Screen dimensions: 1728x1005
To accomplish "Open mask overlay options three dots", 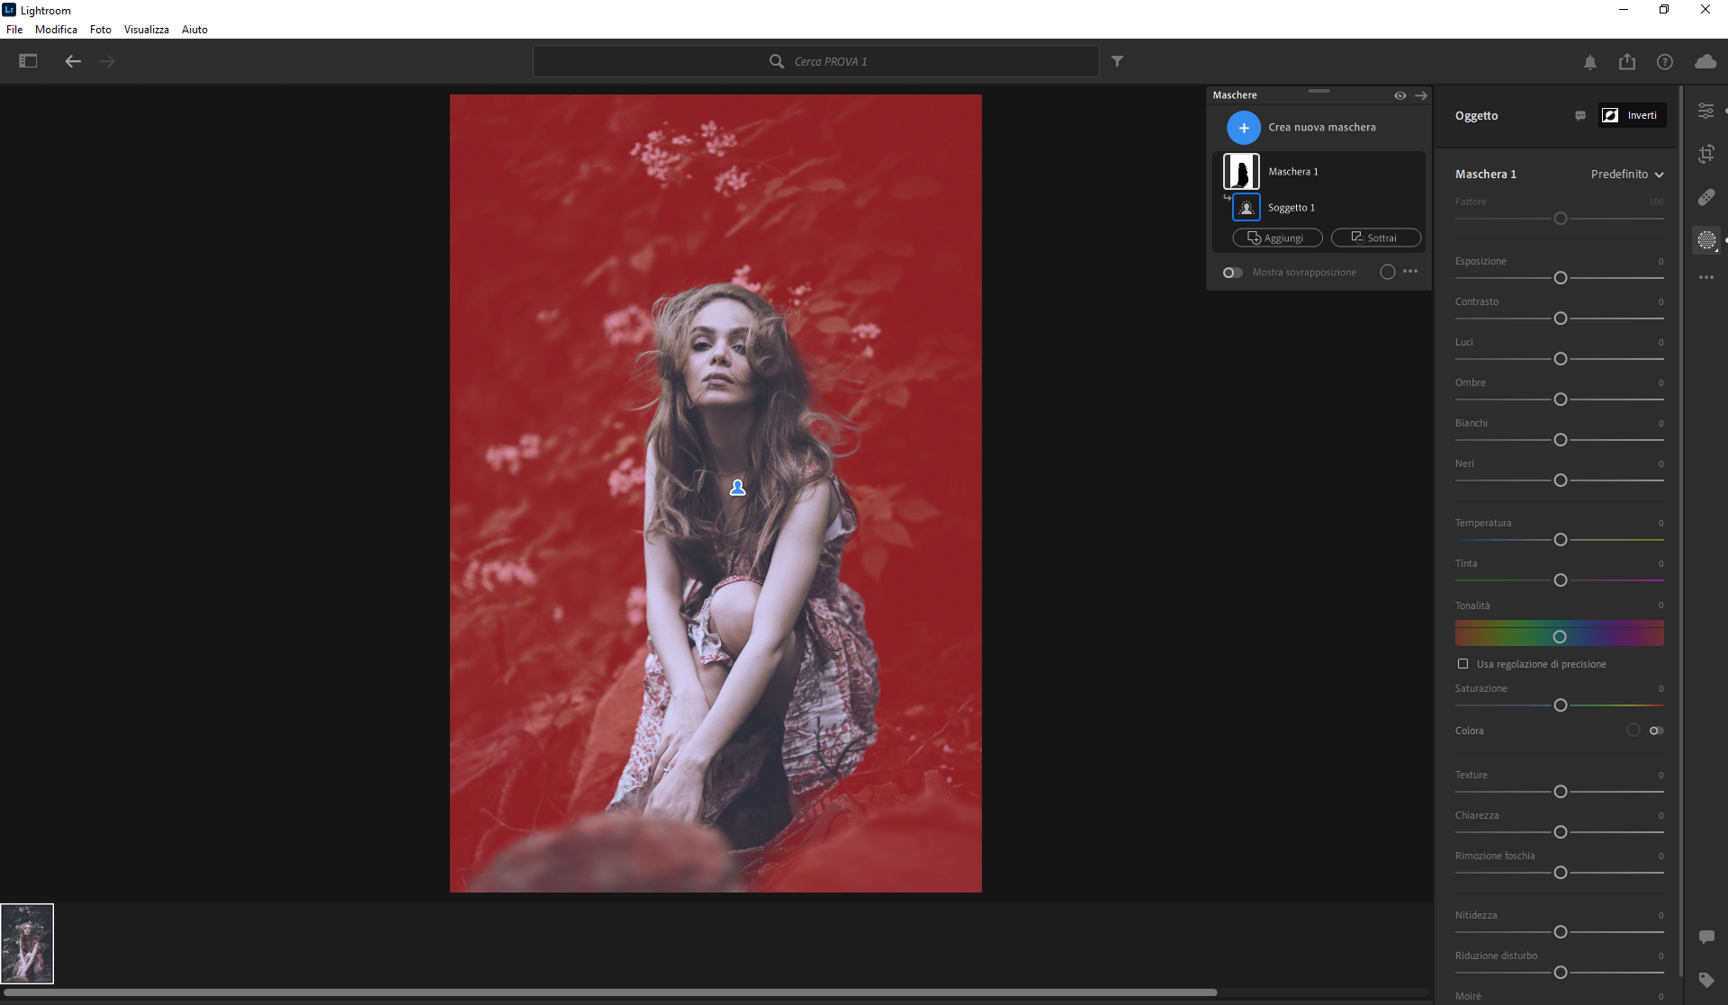I will (1410, 272).
